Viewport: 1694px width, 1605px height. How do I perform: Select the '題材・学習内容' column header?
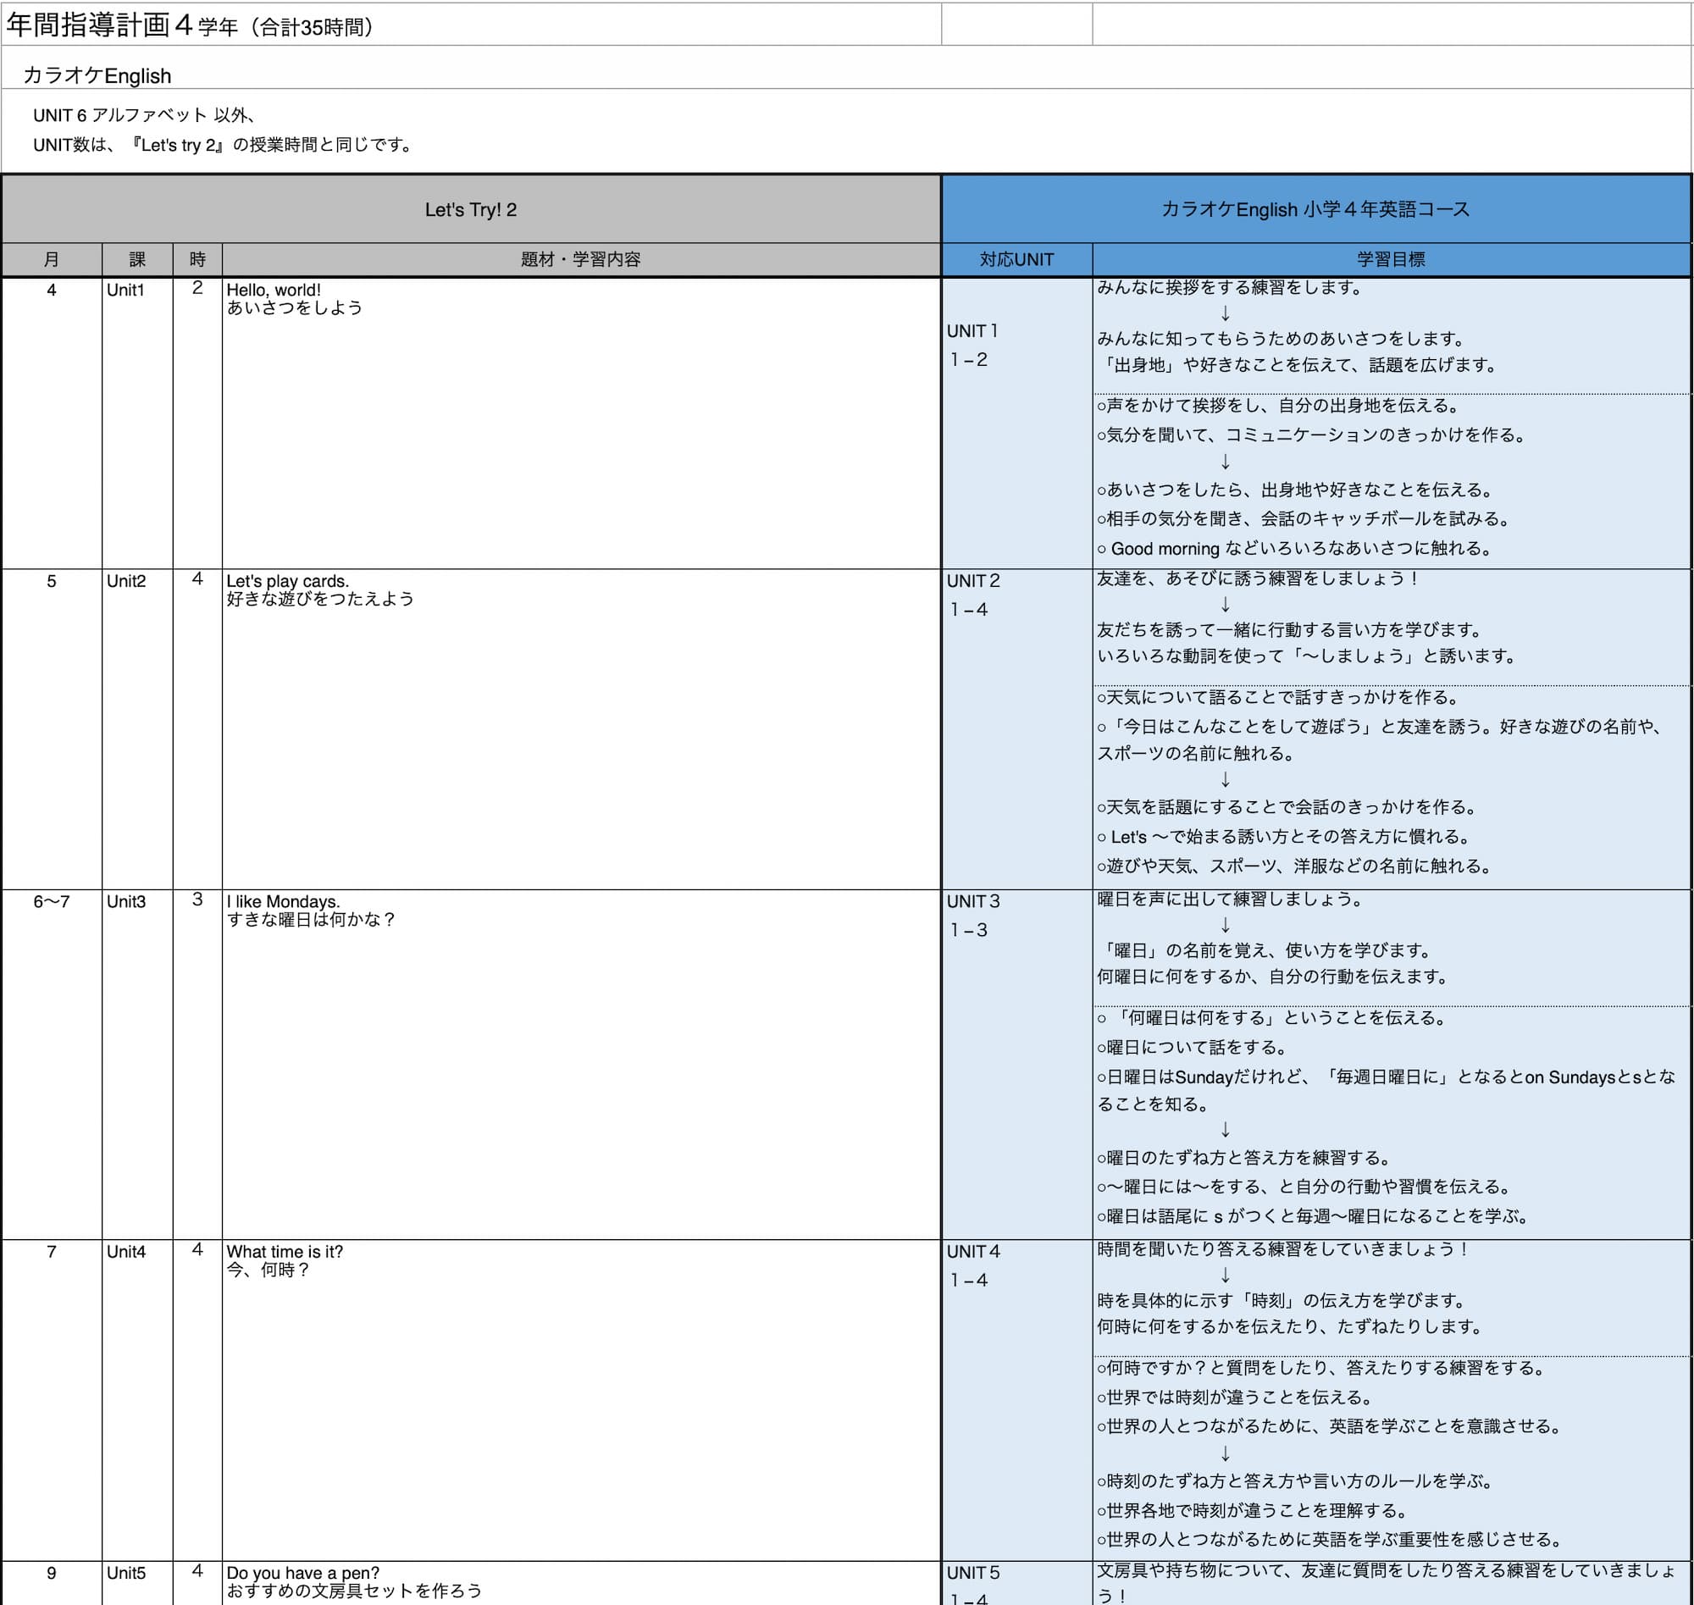coord(581,259)
